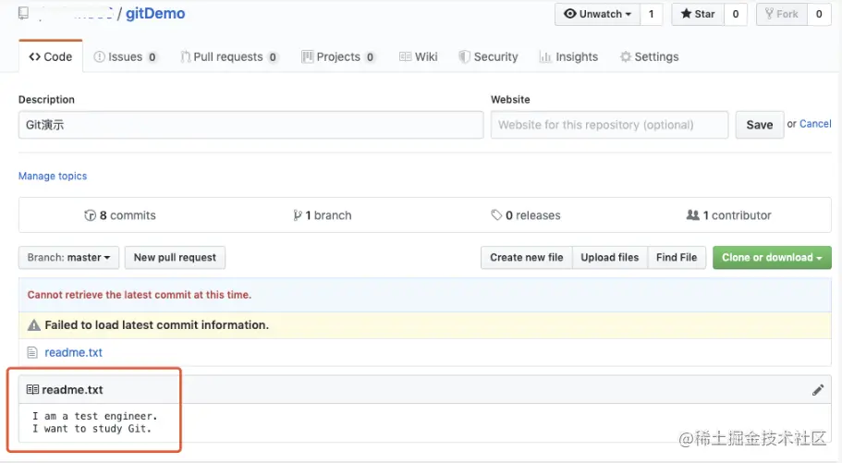Open the Wiki tab
The height and width of the screenshot is (463, 842).
(419, 56)
